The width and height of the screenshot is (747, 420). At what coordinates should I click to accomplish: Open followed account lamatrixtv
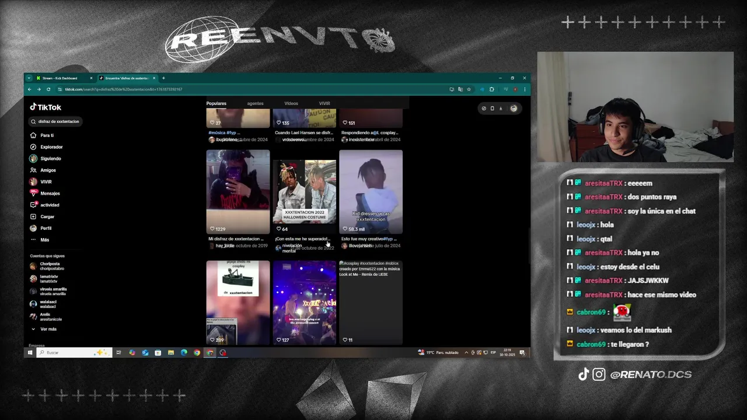[x=44, y=279]
